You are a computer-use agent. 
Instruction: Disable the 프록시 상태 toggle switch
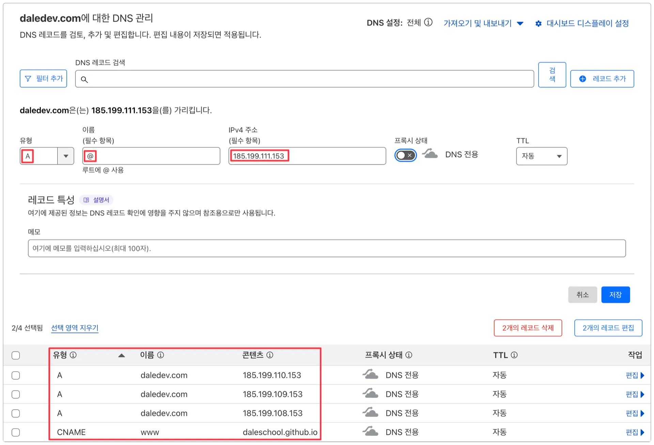[x=405, y=155]
